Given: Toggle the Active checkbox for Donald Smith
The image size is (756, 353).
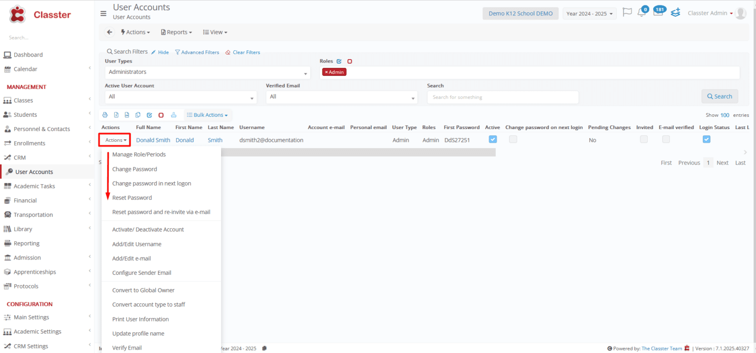Looking at the screenshot, I should (x=492, y=139).
